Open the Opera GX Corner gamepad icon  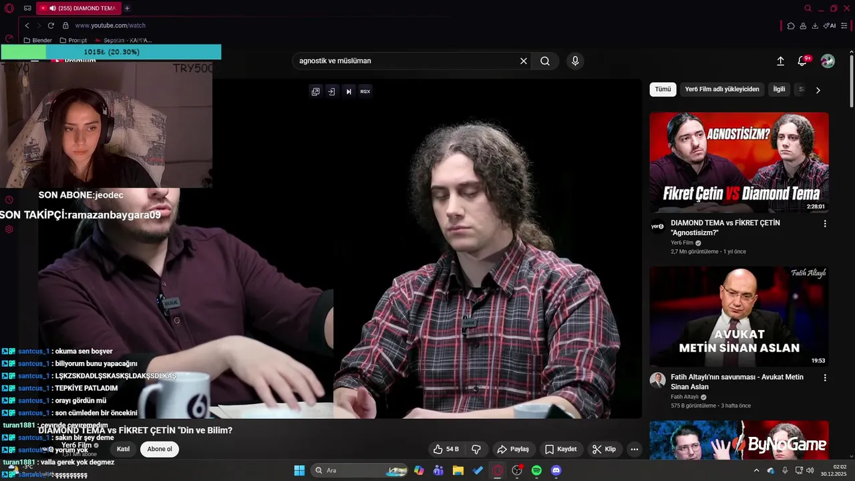[x=27, y=9]
